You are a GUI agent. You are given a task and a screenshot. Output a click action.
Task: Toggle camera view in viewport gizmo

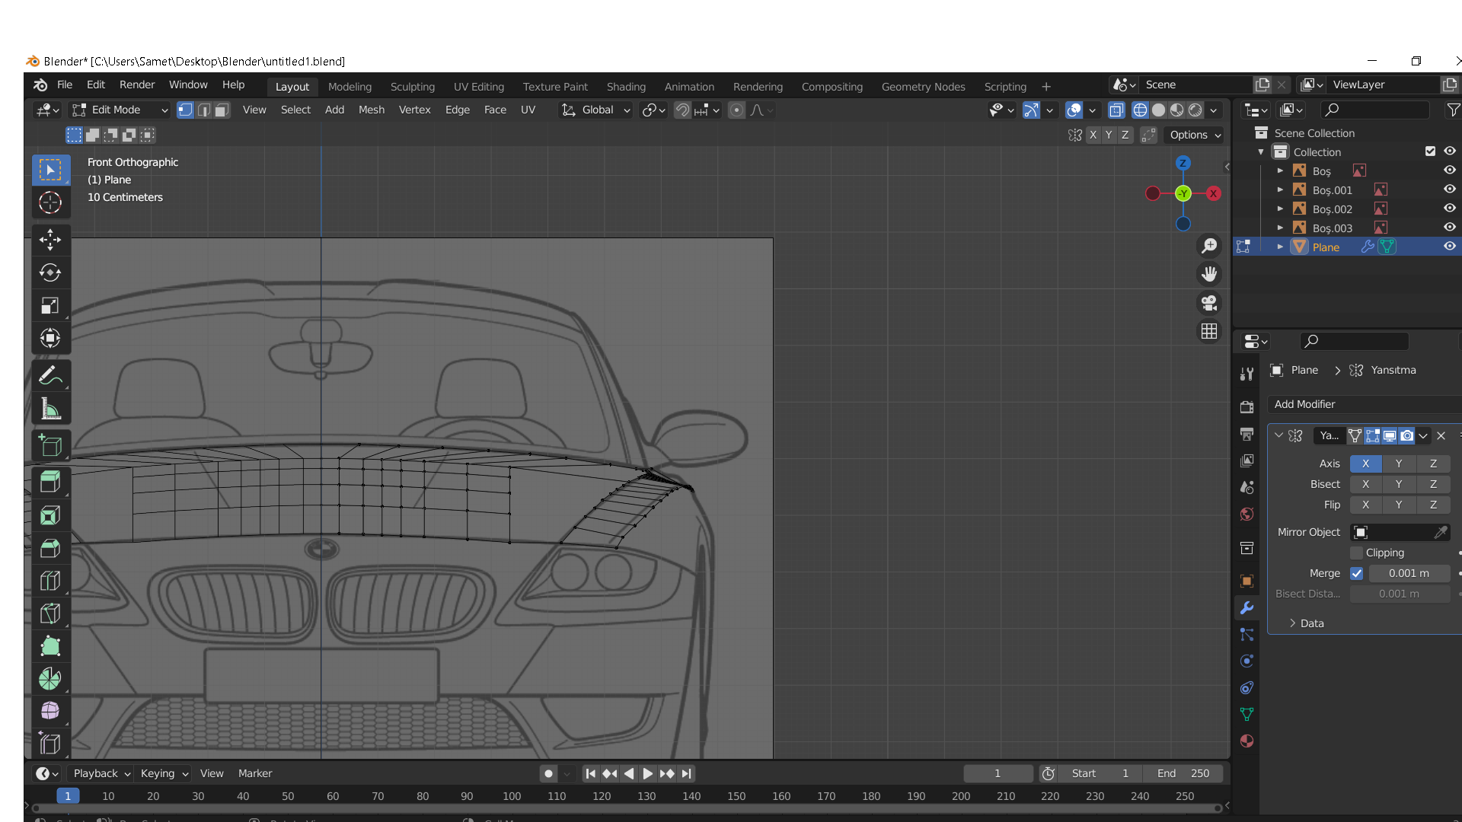pyautogui.click(x=1209, y=303)
